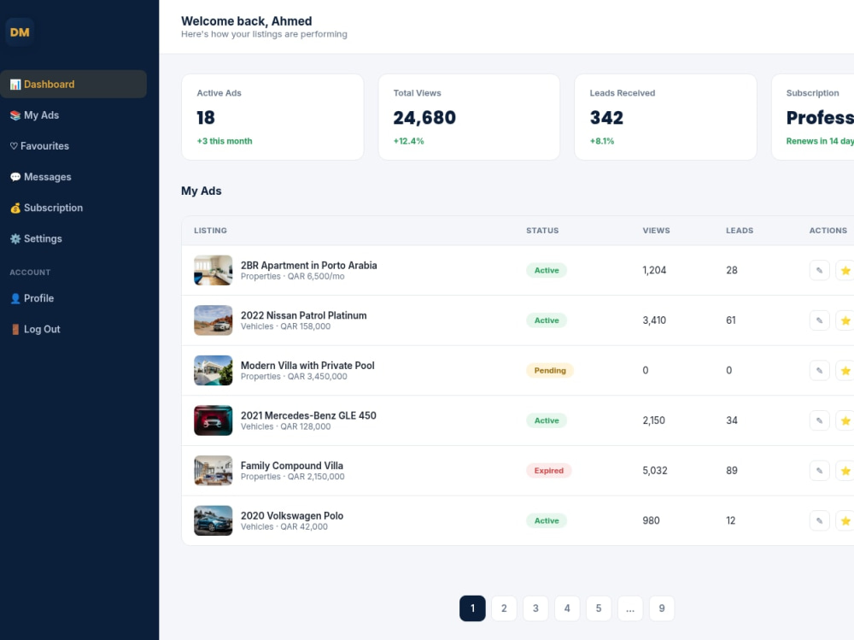Go to My Ads in sidebar
The width and height of the screenshot is (854, 640).
(x=73, y=115)
